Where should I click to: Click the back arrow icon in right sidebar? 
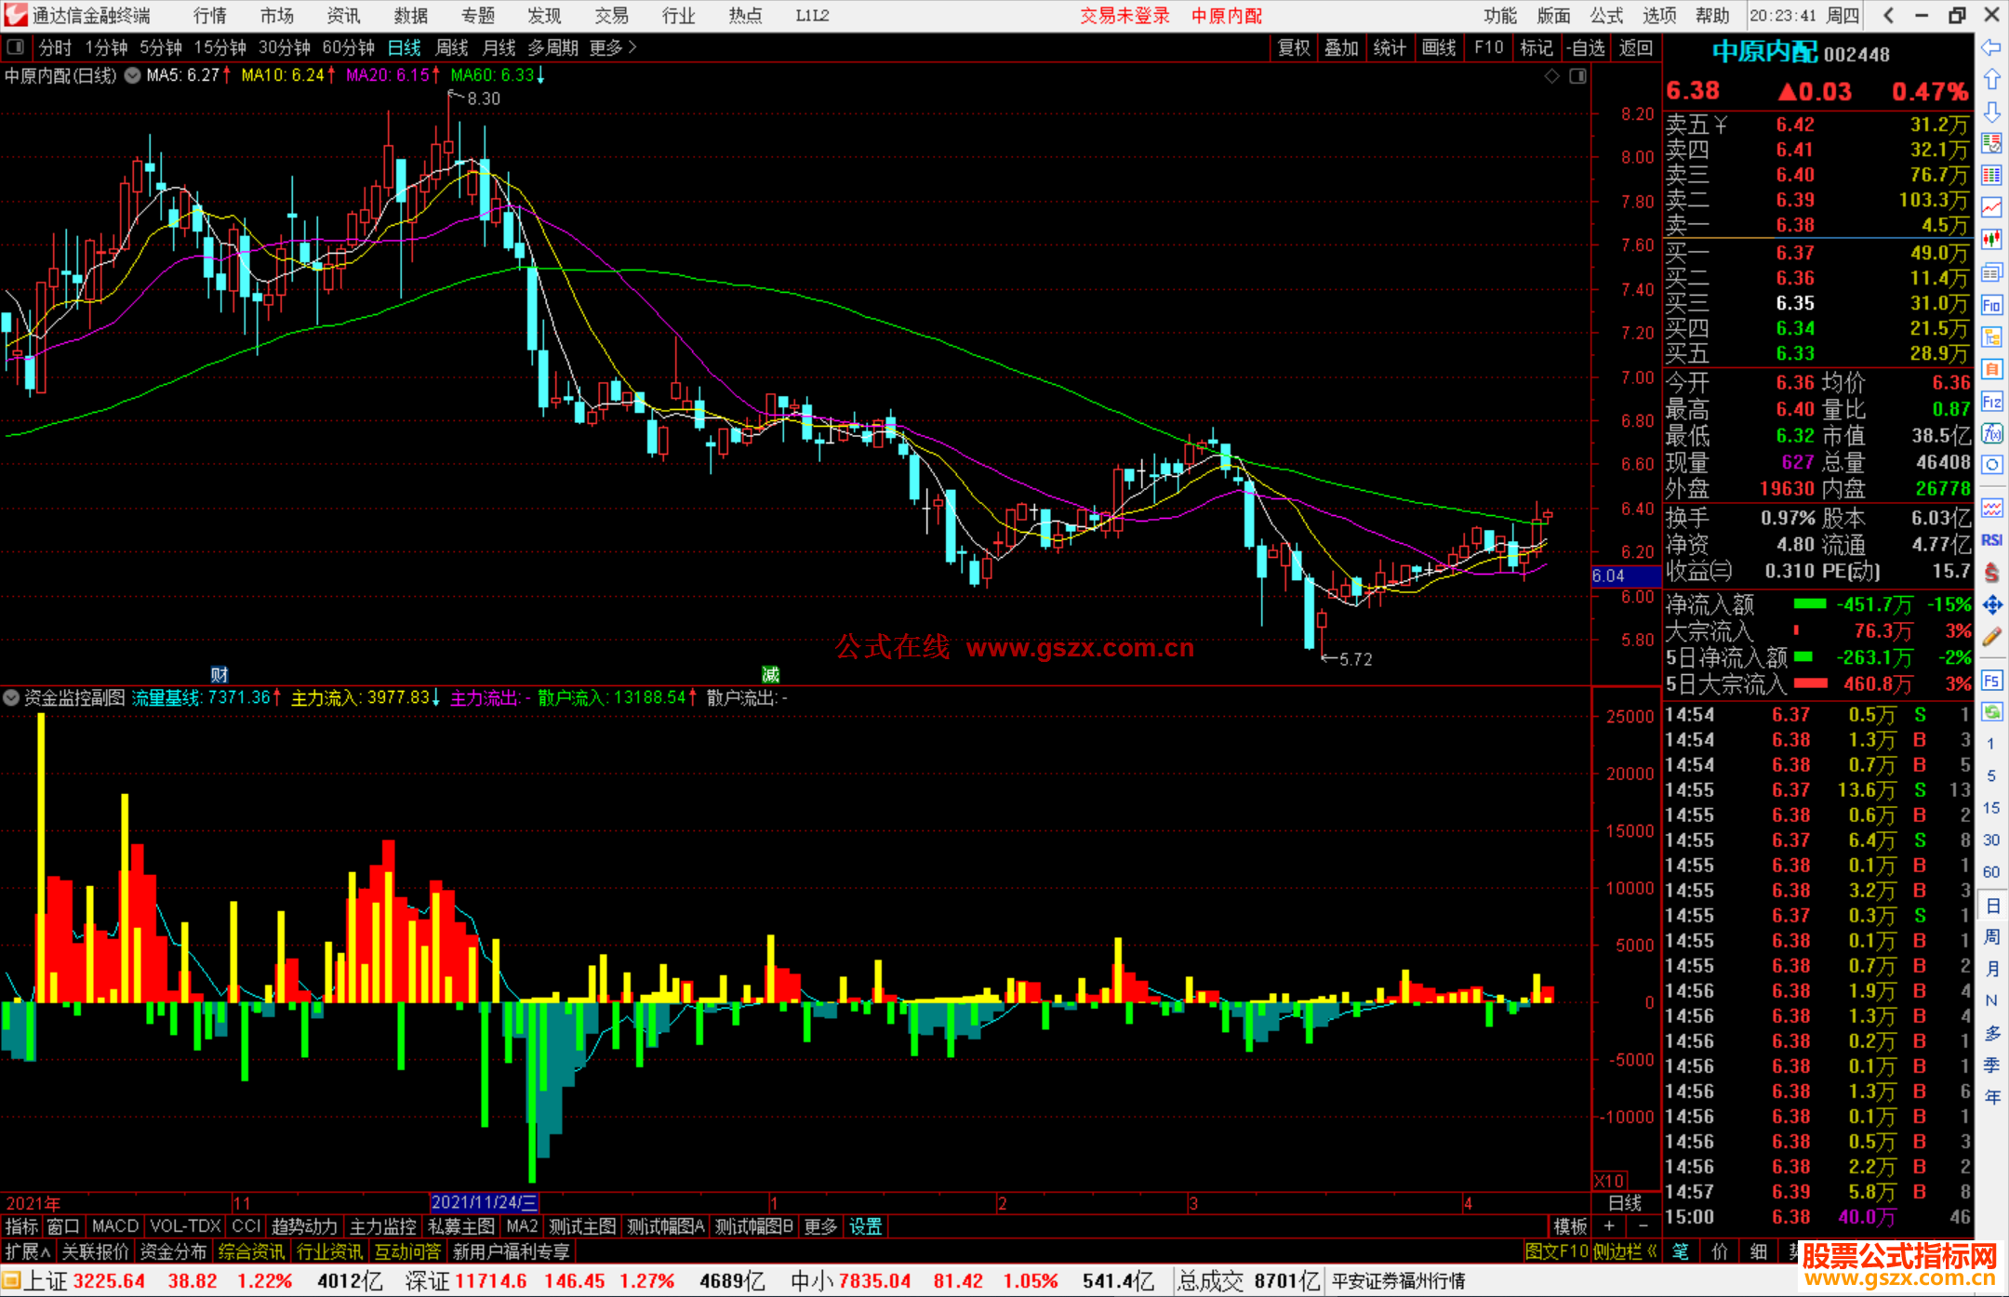click(x=1991, y=47)
